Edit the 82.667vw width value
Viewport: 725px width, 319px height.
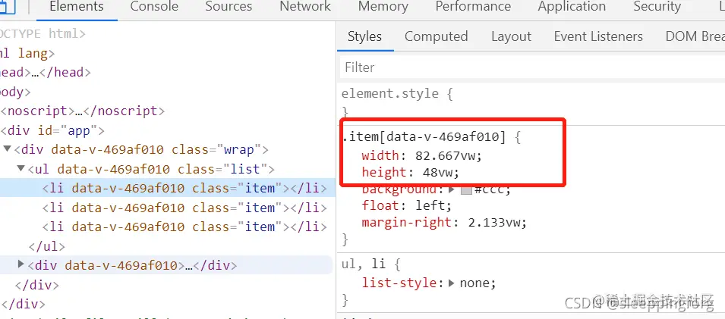445,155
